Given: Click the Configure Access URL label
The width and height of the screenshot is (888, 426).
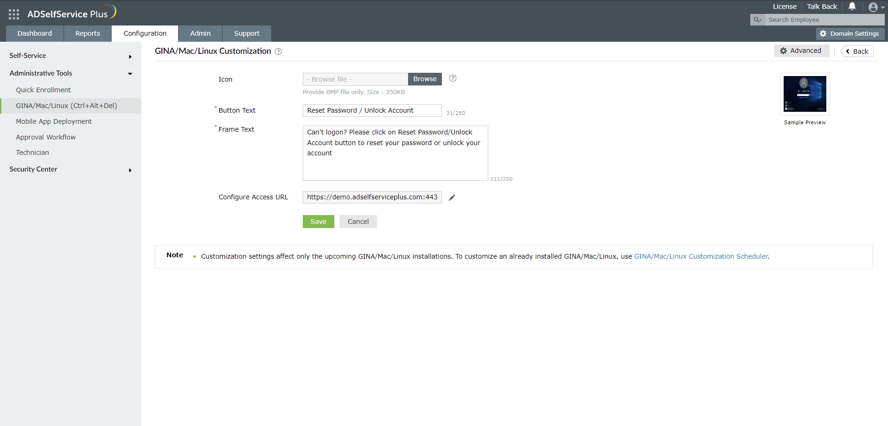Looking at the screenshot, I should pos(253,197).
